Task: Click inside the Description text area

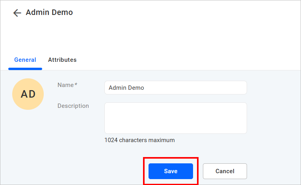Action: click(175, 118)
